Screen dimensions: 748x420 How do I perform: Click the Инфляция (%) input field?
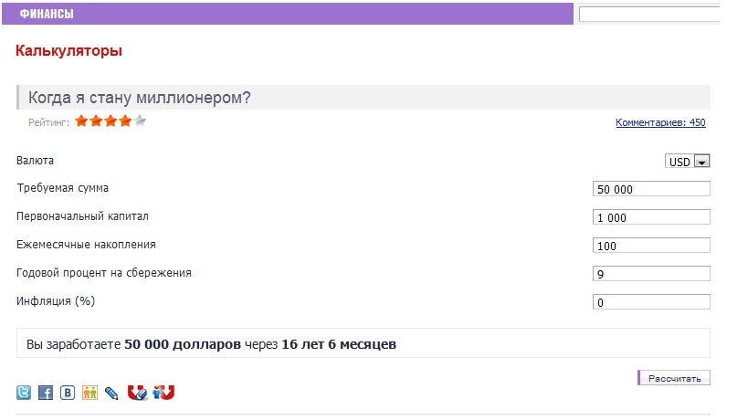(651, 302)
